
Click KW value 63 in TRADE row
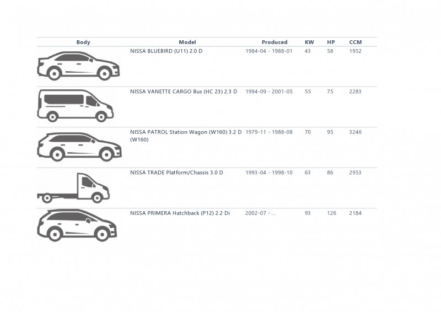[308, 173]
